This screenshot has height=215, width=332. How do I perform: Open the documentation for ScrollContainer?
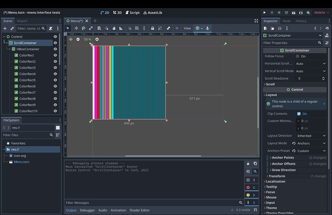pos(327,36)
